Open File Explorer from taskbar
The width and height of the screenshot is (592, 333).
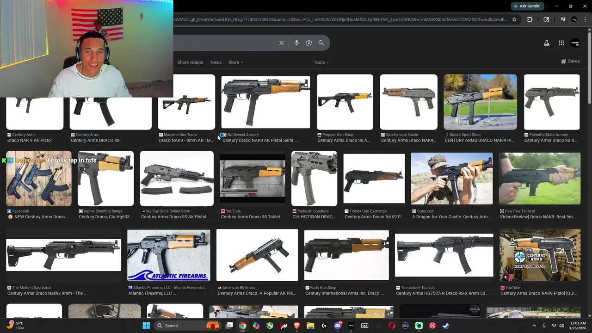pyautogui.click(x=310, y=326)
